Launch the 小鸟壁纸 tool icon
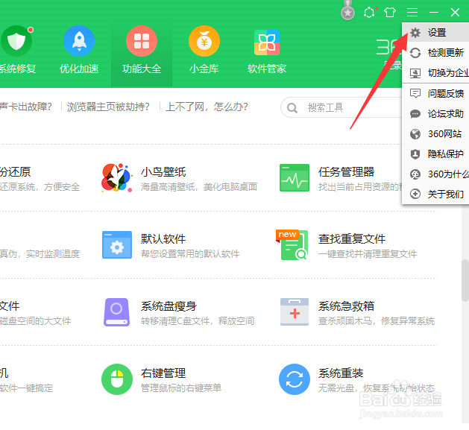Viewport: 469px width, 430px height. point(116,177)
